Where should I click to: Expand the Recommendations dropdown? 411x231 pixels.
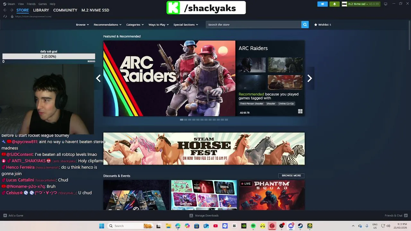[108, 24]
